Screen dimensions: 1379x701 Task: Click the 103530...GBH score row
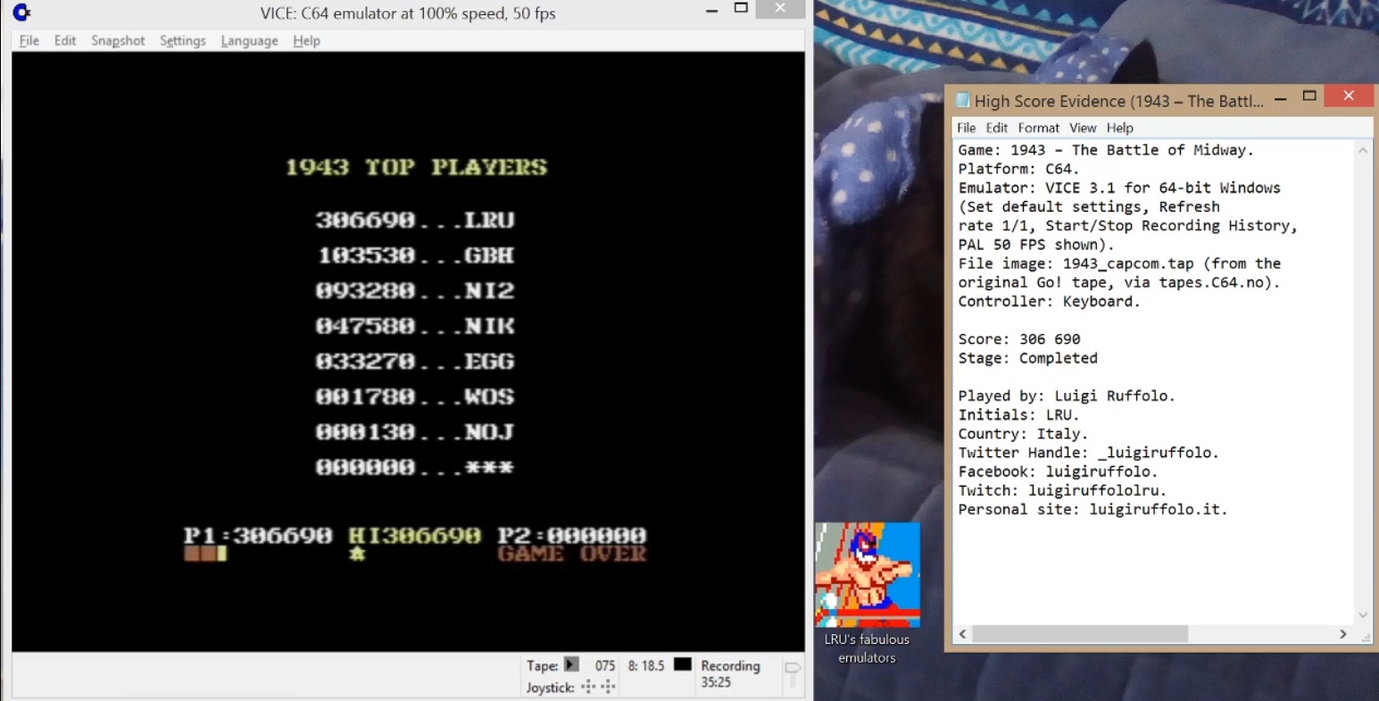point(415,255)
